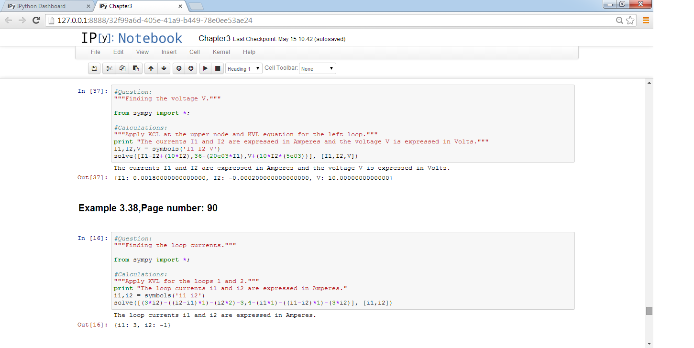
Task: Paste cell using the clipboard icon
Action: click(x=136, y=68)
